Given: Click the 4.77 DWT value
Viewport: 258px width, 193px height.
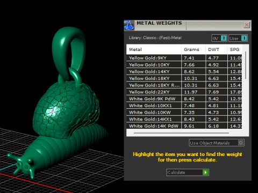Looking at the screenshot, I should click(x=213, y=58).
